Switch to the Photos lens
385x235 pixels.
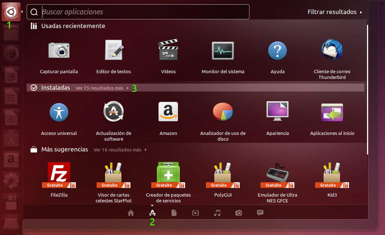[x=239, y=213]
